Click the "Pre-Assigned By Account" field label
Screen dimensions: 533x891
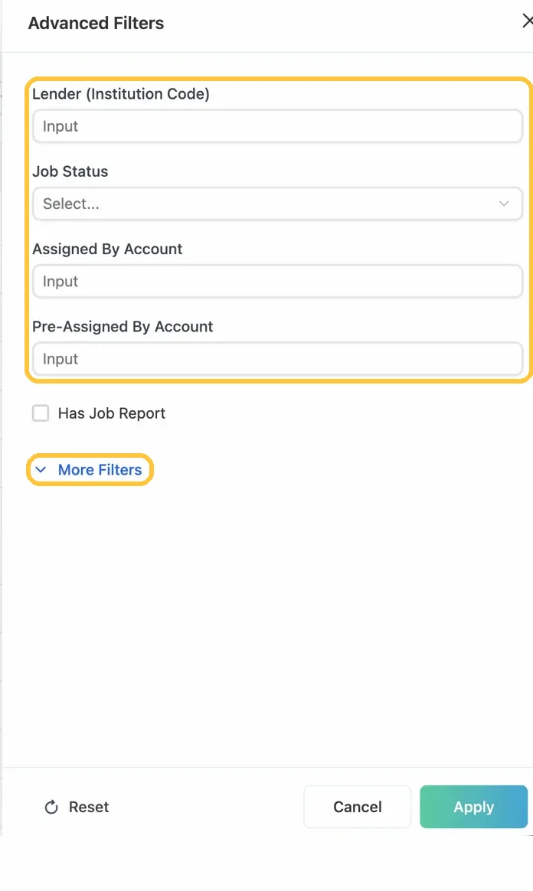[x=123, y=327]
